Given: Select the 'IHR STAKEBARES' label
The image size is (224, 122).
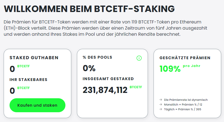Looking at the screenshot, I should point(28,80).
